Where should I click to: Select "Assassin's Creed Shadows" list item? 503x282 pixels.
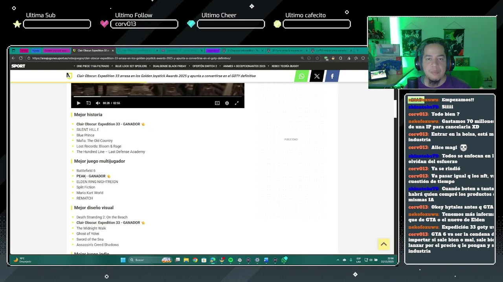point(97,245)
